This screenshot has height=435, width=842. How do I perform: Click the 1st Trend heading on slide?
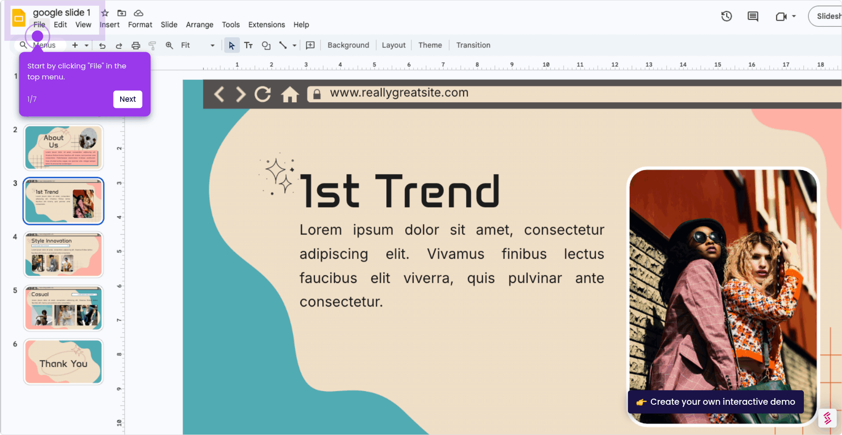pos(400,191)
